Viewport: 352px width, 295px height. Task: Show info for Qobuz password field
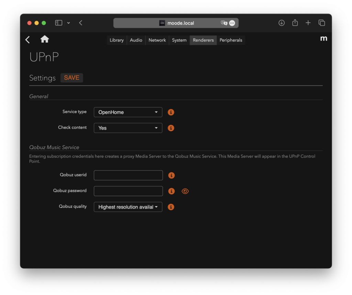pos(171,191)
